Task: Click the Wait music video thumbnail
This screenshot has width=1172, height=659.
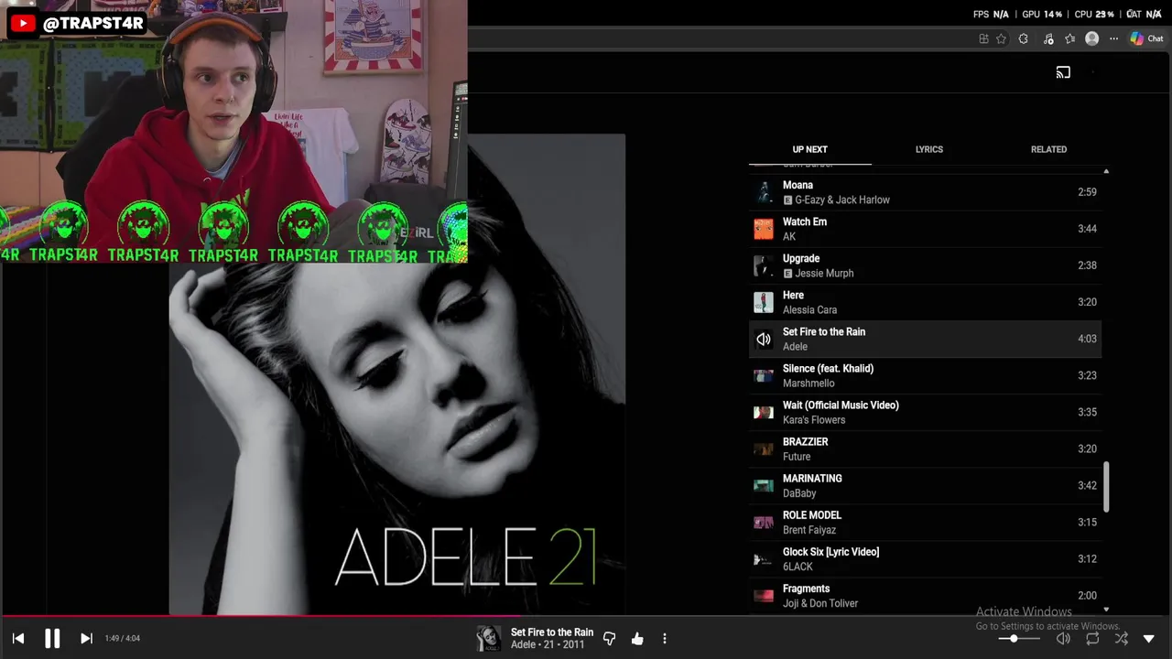Action: click(763, 412)
